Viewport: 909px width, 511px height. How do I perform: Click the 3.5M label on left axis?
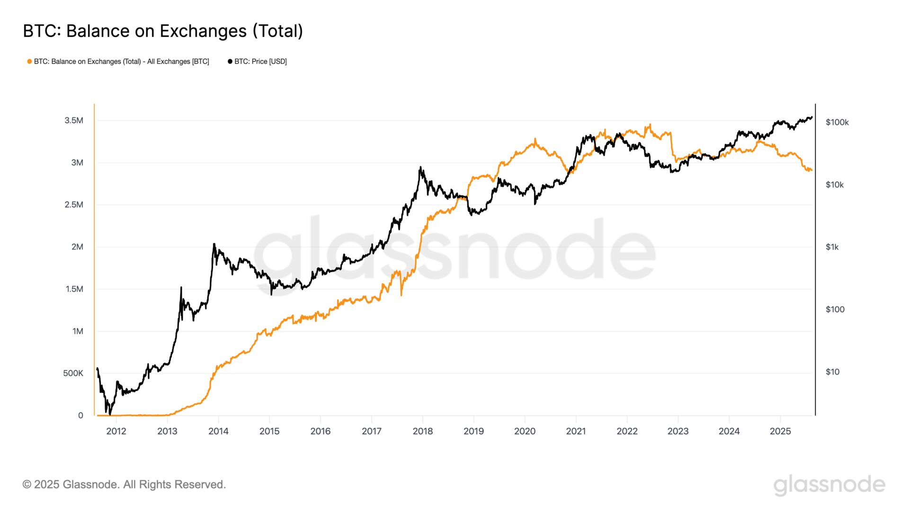pos(74,121)
